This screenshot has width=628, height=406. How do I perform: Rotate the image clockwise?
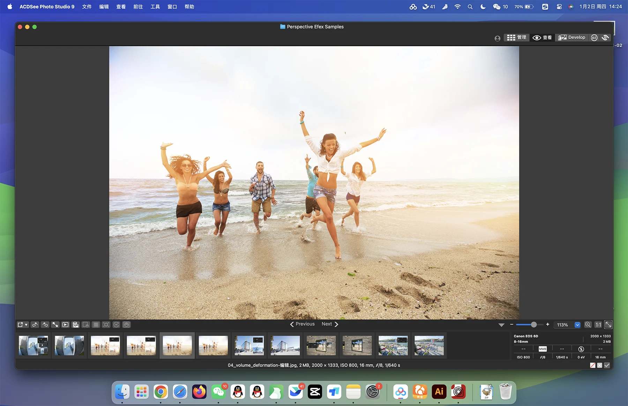coord(45,325)
